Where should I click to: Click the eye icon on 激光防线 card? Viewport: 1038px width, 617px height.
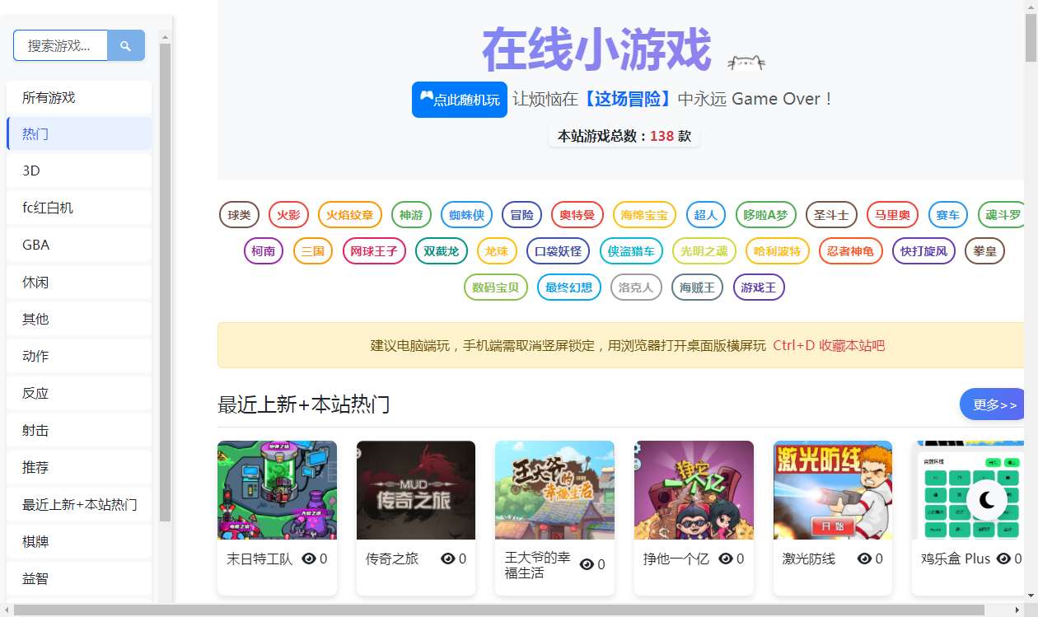point(865,559)
